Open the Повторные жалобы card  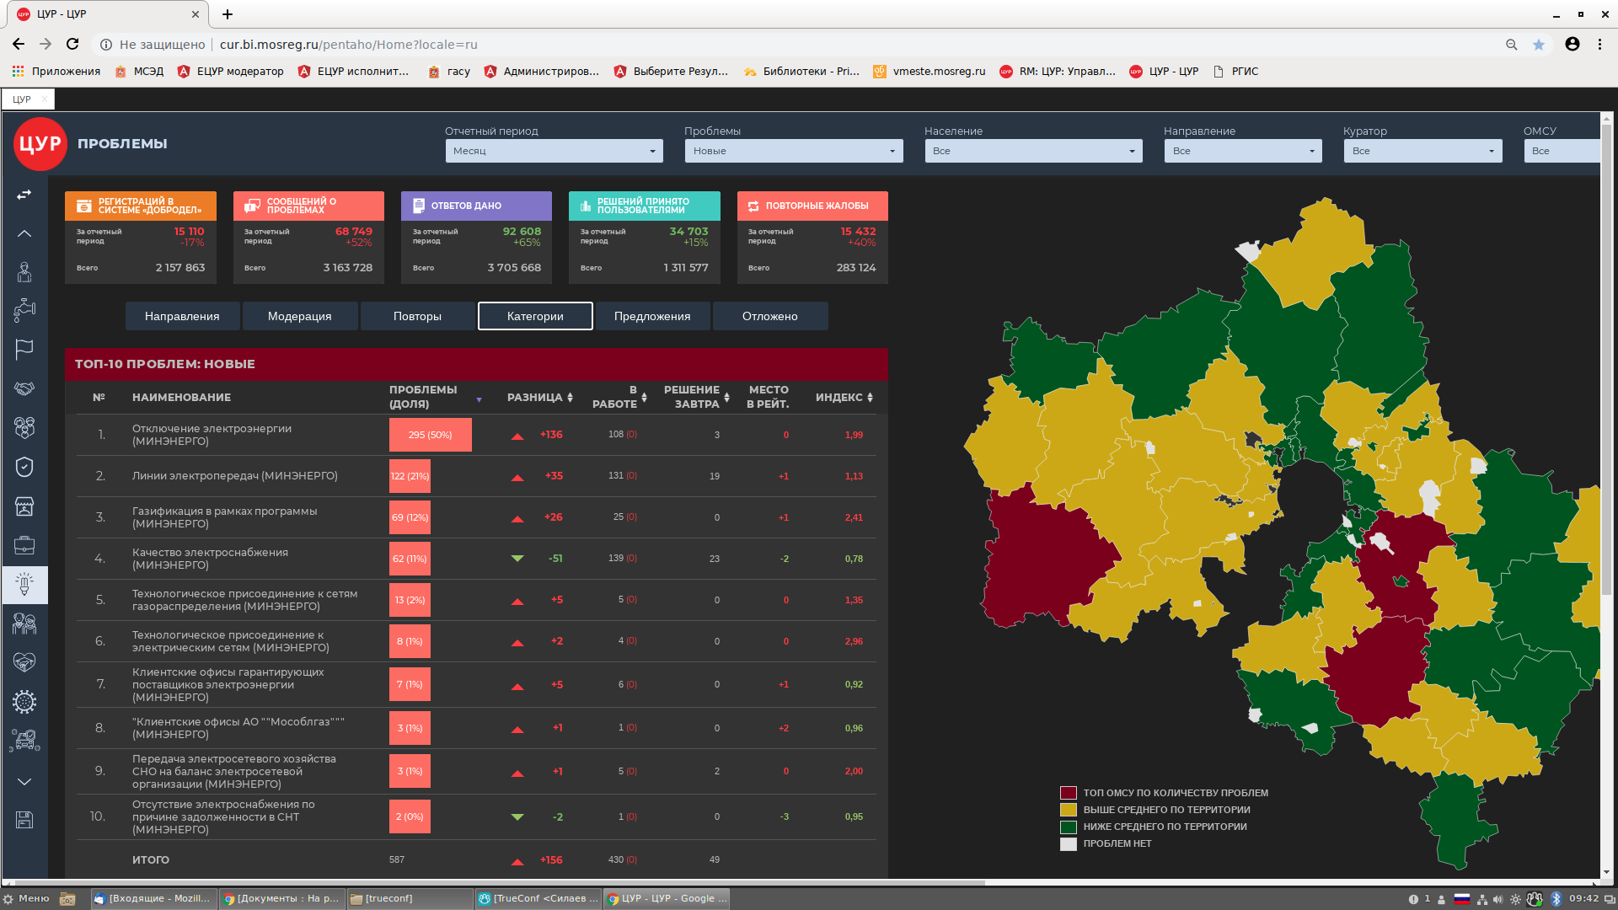click(812, 238)
